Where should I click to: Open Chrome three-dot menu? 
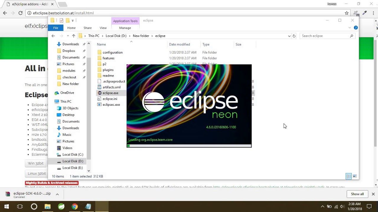click(374, 13)
